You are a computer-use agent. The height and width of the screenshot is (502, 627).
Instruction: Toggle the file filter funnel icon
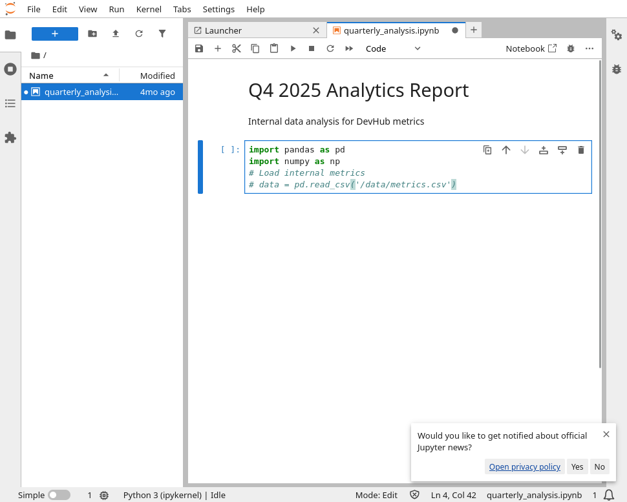[162, 34]
